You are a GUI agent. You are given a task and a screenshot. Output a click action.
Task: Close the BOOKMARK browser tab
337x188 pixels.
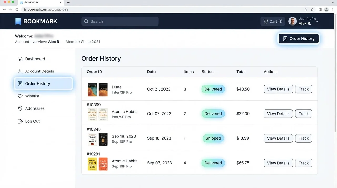click(x=60, y=3)
